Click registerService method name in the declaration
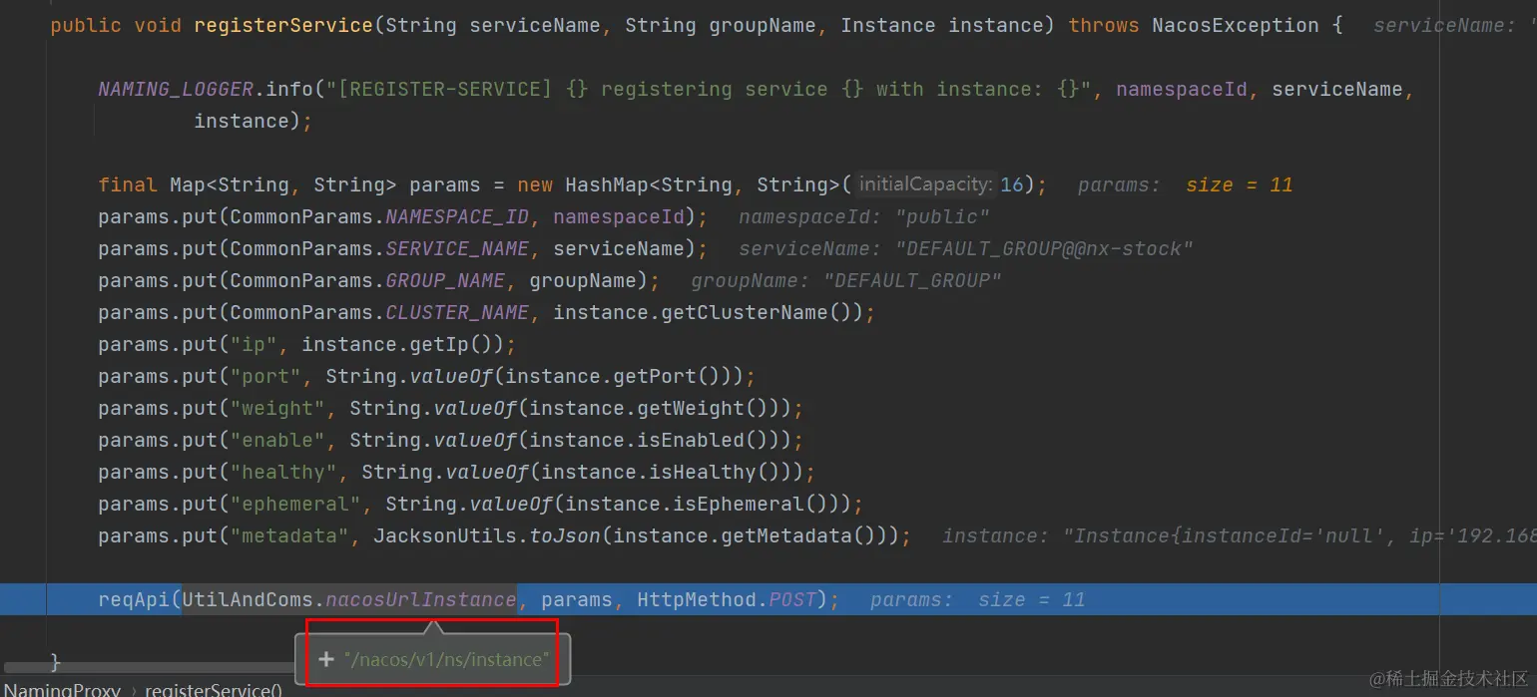The image size is (1537, 697). pyautogui.click(x=283, y=25)
